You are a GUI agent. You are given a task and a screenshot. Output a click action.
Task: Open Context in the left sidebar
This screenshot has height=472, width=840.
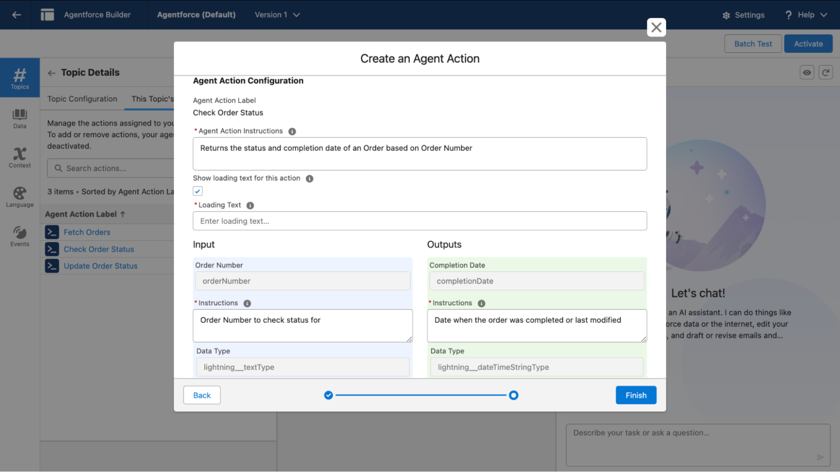coord(20,157)
